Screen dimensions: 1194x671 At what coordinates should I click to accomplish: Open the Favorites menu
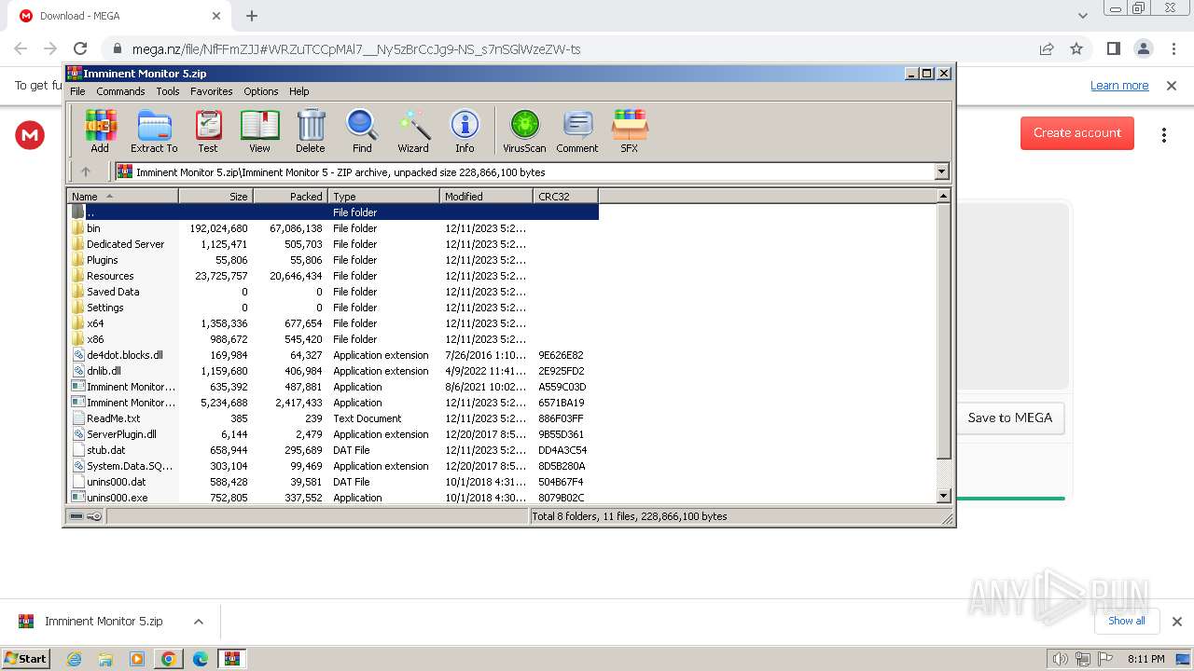coord(212,91)
